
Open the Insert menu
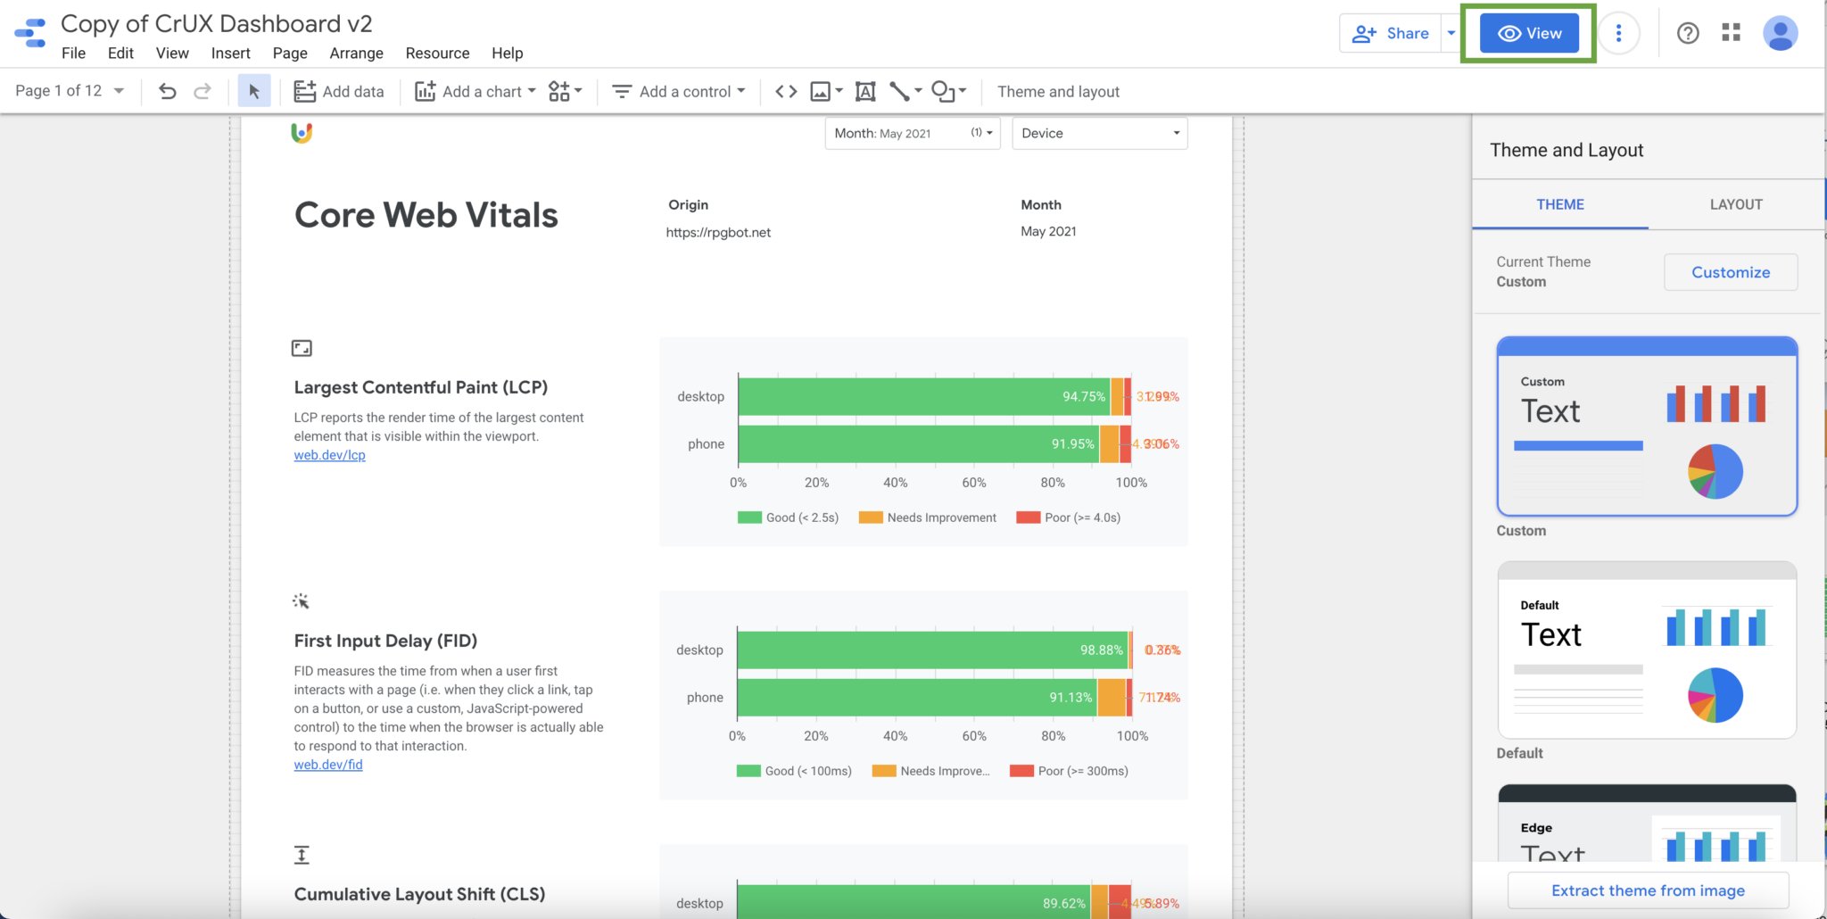(230, 53)
